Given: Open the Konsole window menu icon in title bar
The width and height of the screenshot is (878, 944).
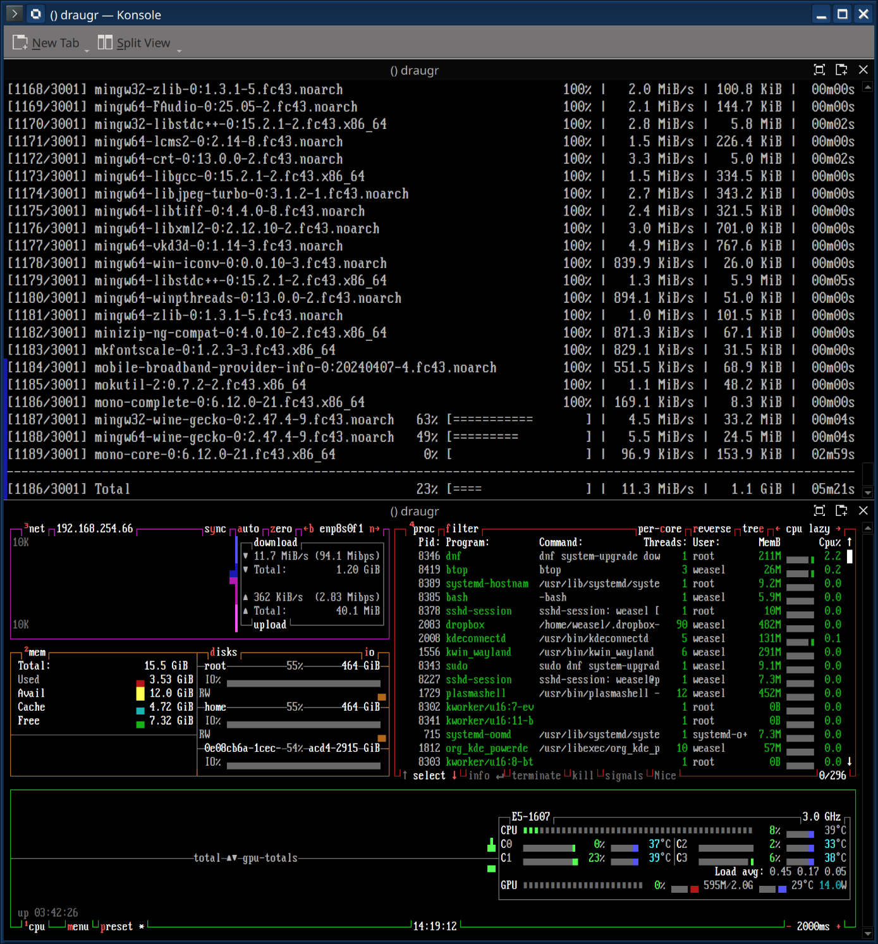Looking at the screenshot, I should click(15, 14).
